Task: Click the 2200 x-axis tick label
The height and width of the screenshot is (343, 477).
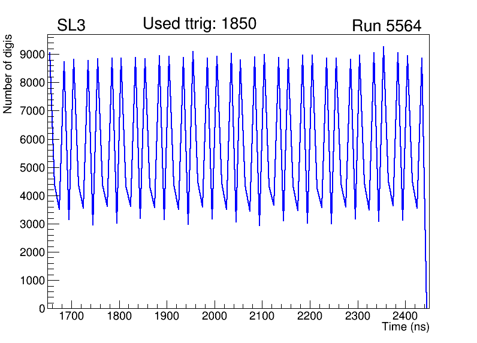Action: coord(310,316)
